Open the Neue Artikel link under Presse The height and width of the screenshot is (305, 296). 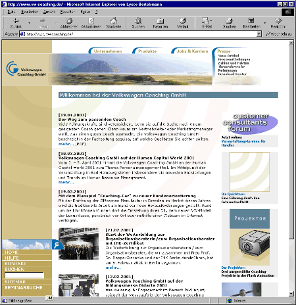tap(228, 56)
